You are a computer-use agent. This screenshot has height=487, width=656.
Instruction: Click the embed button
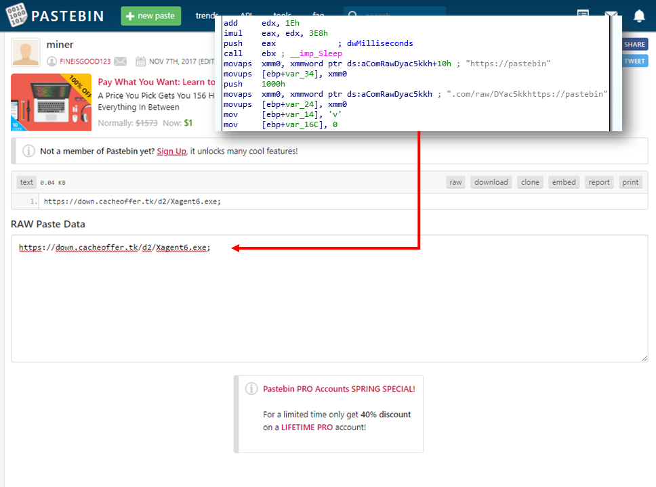point(563,182)
